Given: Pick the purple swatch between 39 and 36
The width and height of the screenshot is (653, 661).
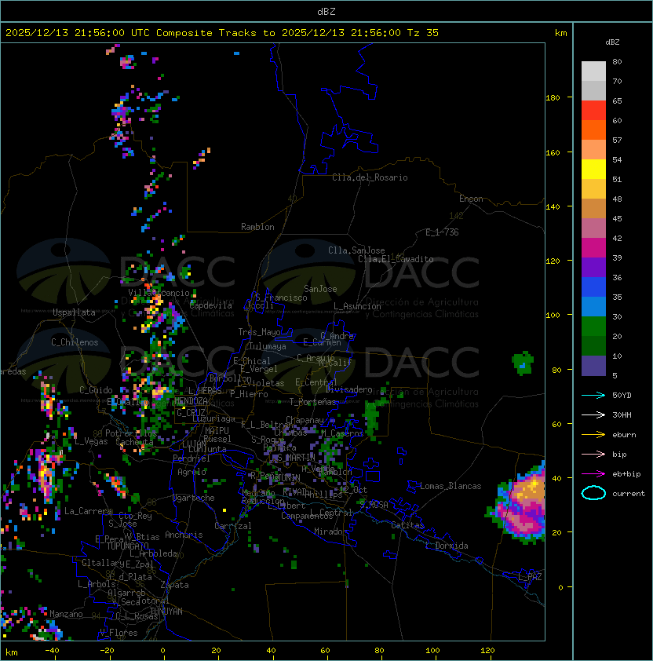Looking at the screenshot, I should [x=593, y=267].
